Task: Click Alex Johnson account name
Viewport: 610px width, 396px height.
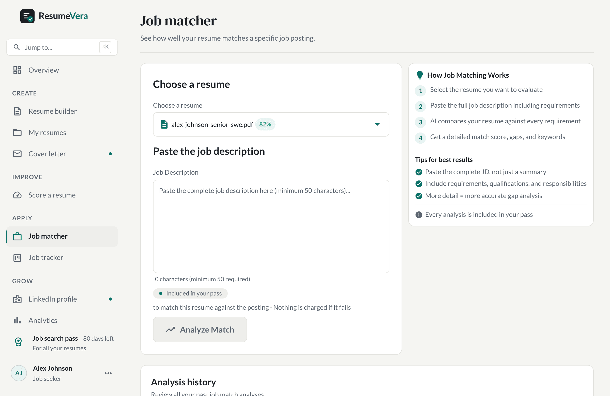Action: pyautogui.click(x=53, y=368)
